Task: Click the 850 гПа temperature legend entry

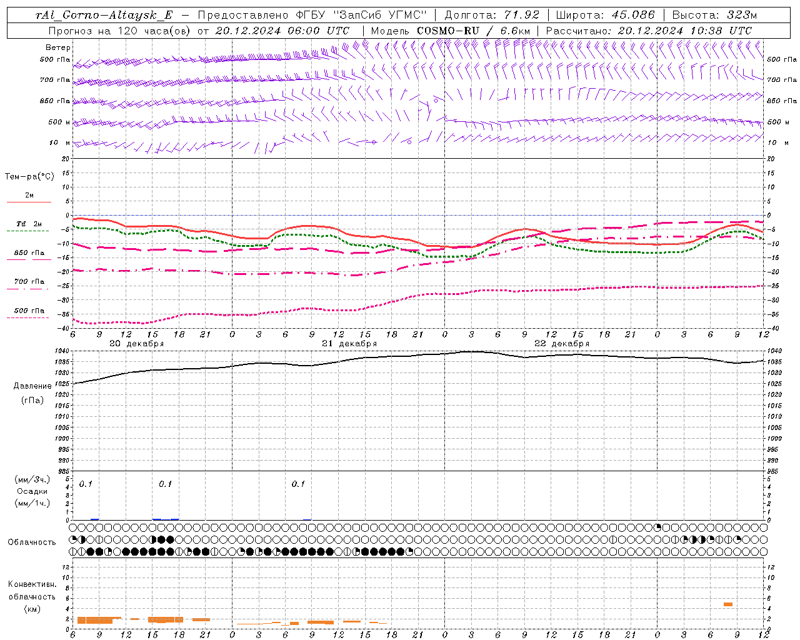Action: tap(29, 252)
